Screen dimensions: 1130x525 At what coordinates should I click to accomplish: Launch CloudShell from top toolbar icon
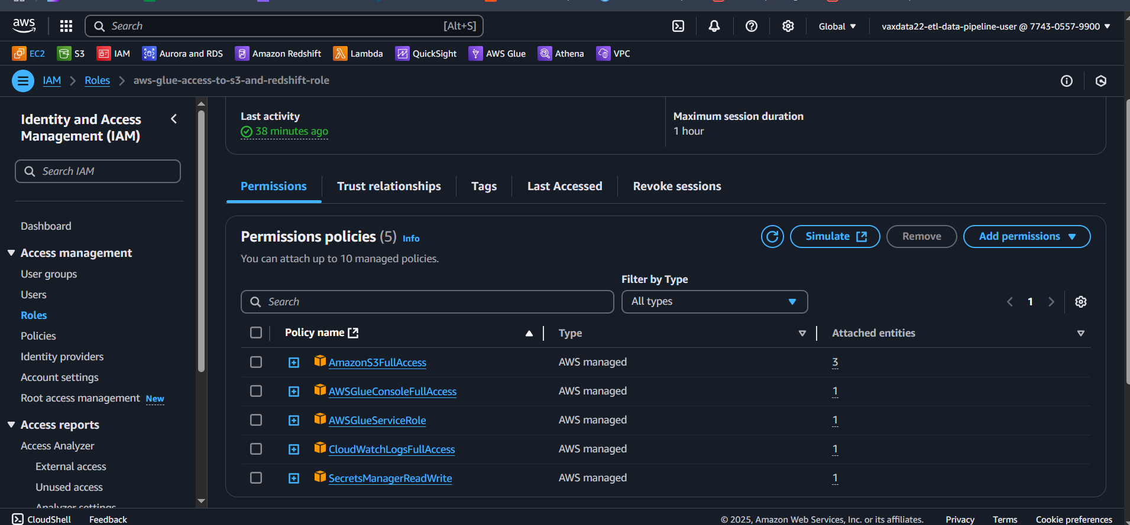[678, 26]
